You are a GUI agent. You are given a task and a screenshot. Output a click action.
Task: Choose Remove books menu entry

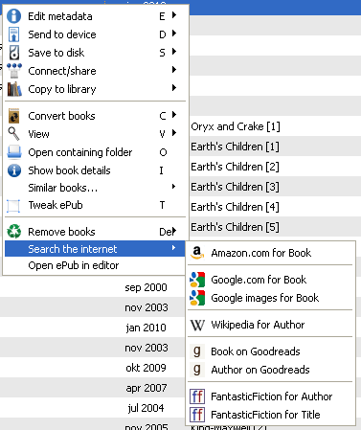pos(95,232)
